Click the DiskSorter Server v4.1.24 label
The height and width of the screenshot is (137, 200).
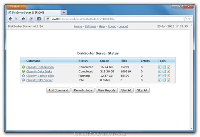pos(25,27)
